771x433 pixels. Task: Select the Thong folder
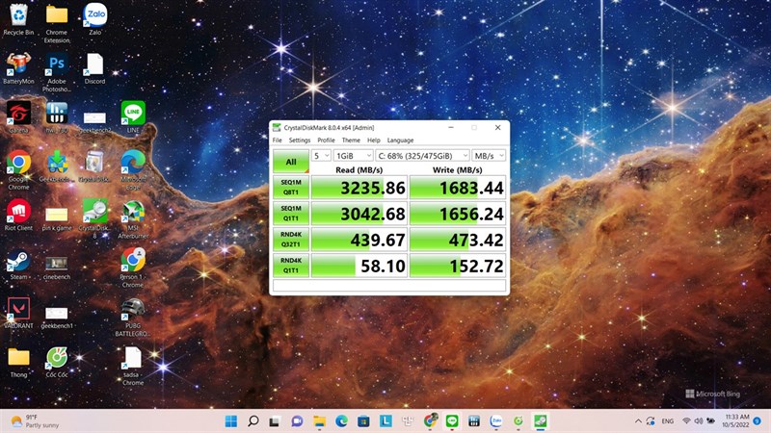coord(18,363)
